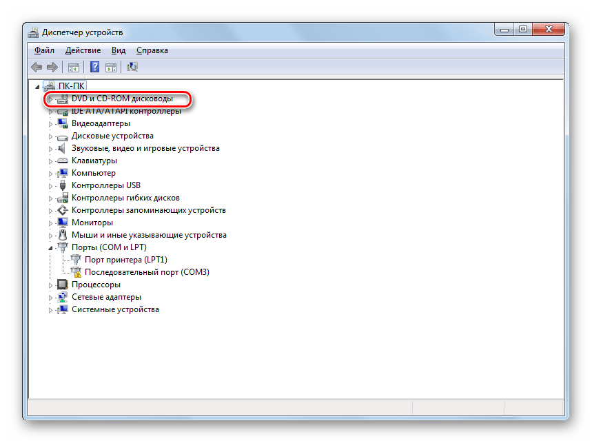
Task: Open the Help question mark toolbar icon
Action: [94, 67]
